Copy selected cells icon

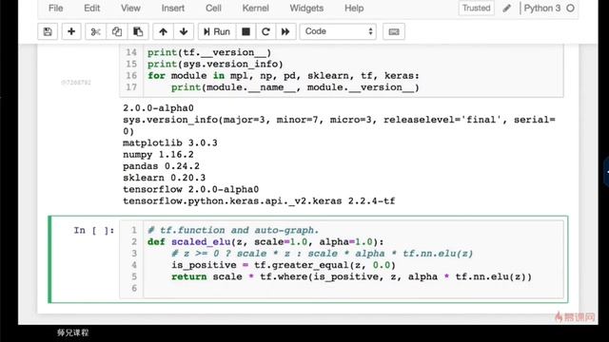point(116,31)
